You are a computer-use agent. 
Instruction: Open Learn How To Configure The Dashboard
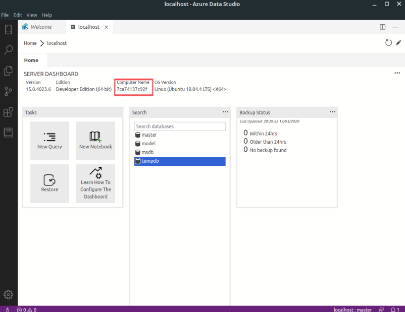(x=95, y=183)
